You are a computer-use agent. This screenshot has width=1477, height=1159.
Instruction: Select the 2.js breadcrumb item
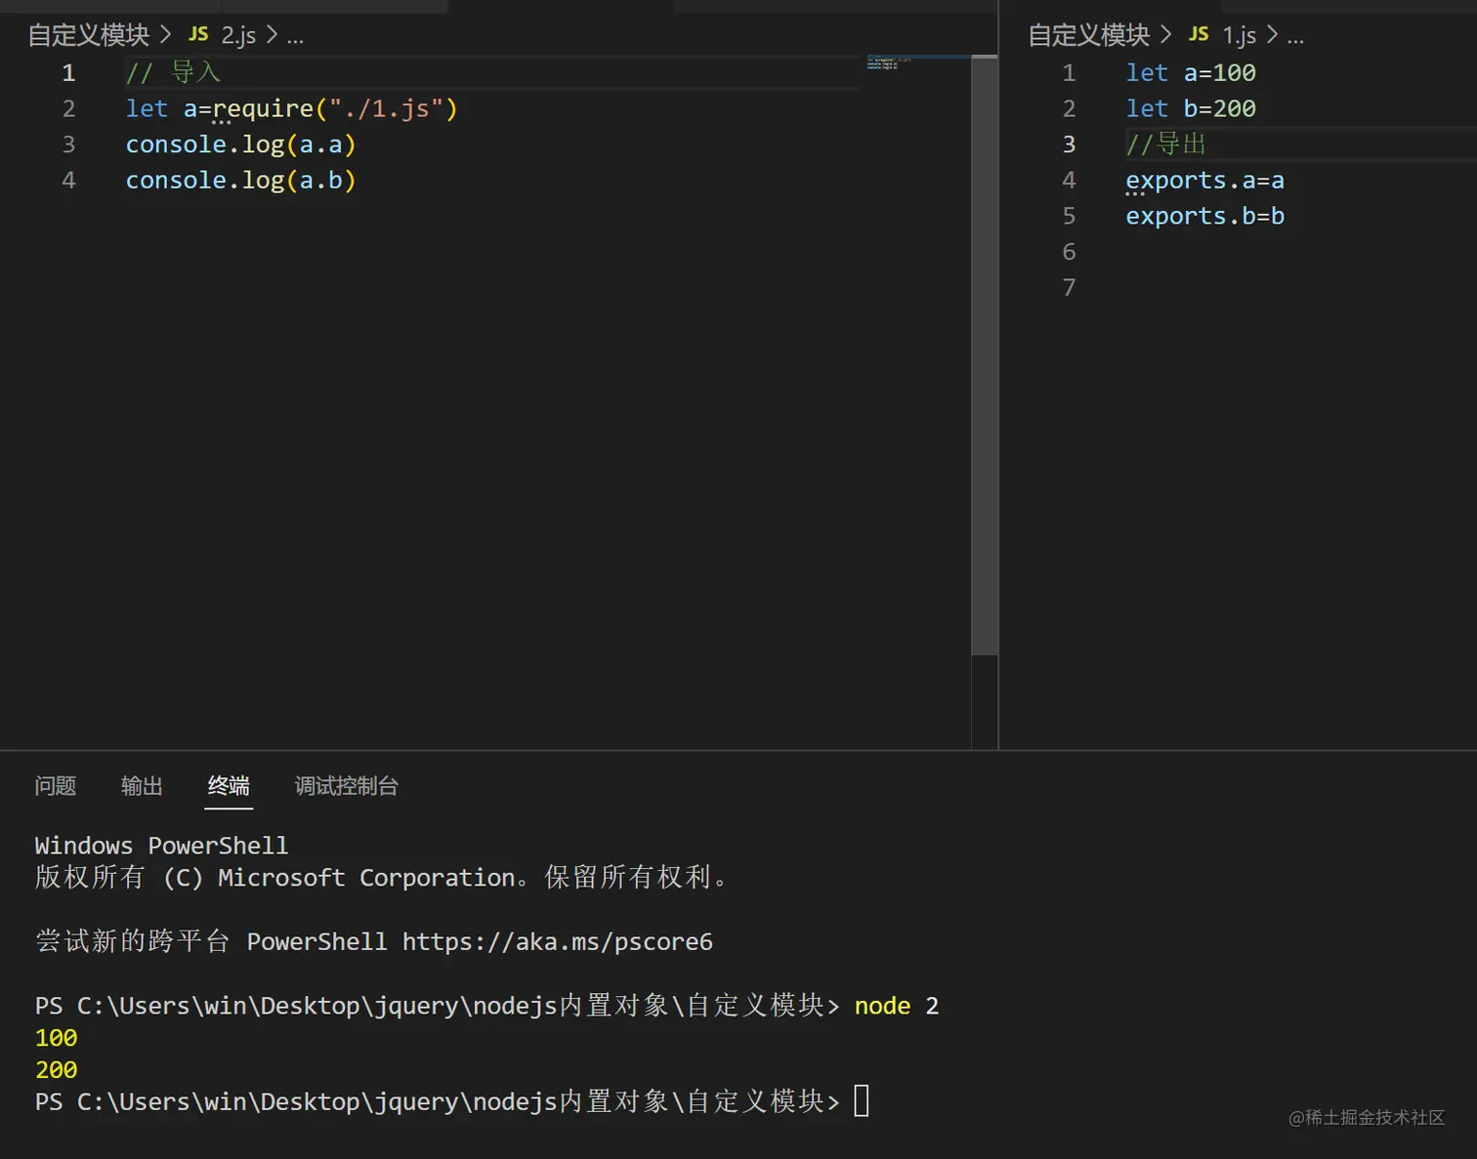[x=237, y=35]
